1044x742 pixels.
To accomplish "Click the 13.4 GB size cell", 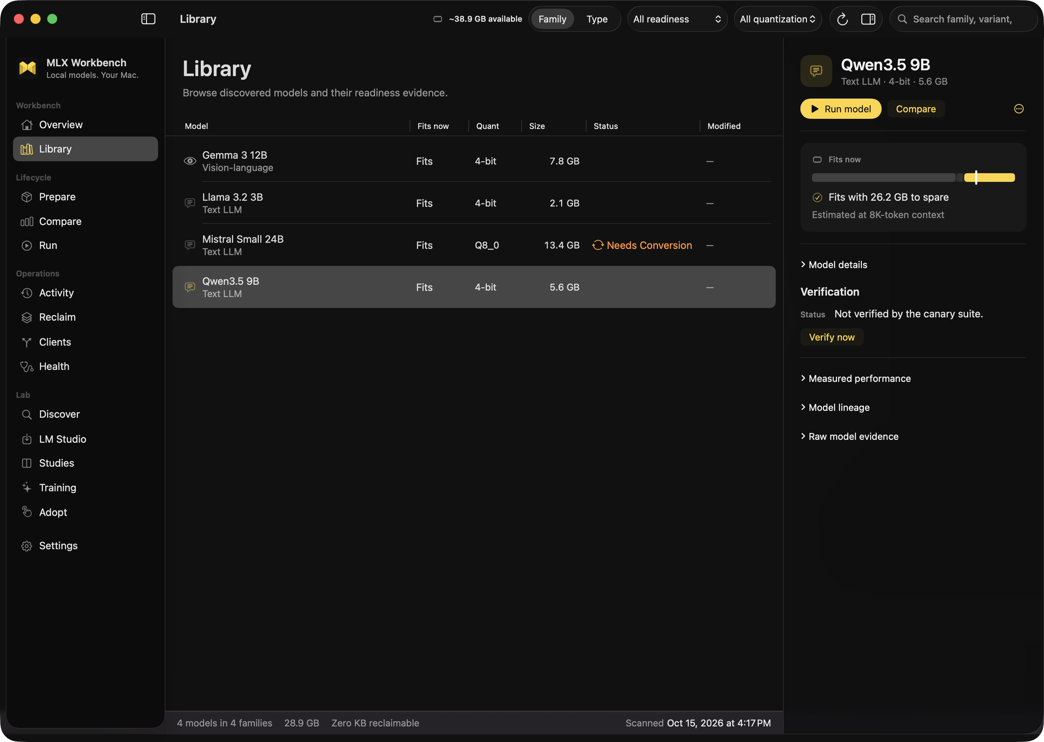I will 561,245.
